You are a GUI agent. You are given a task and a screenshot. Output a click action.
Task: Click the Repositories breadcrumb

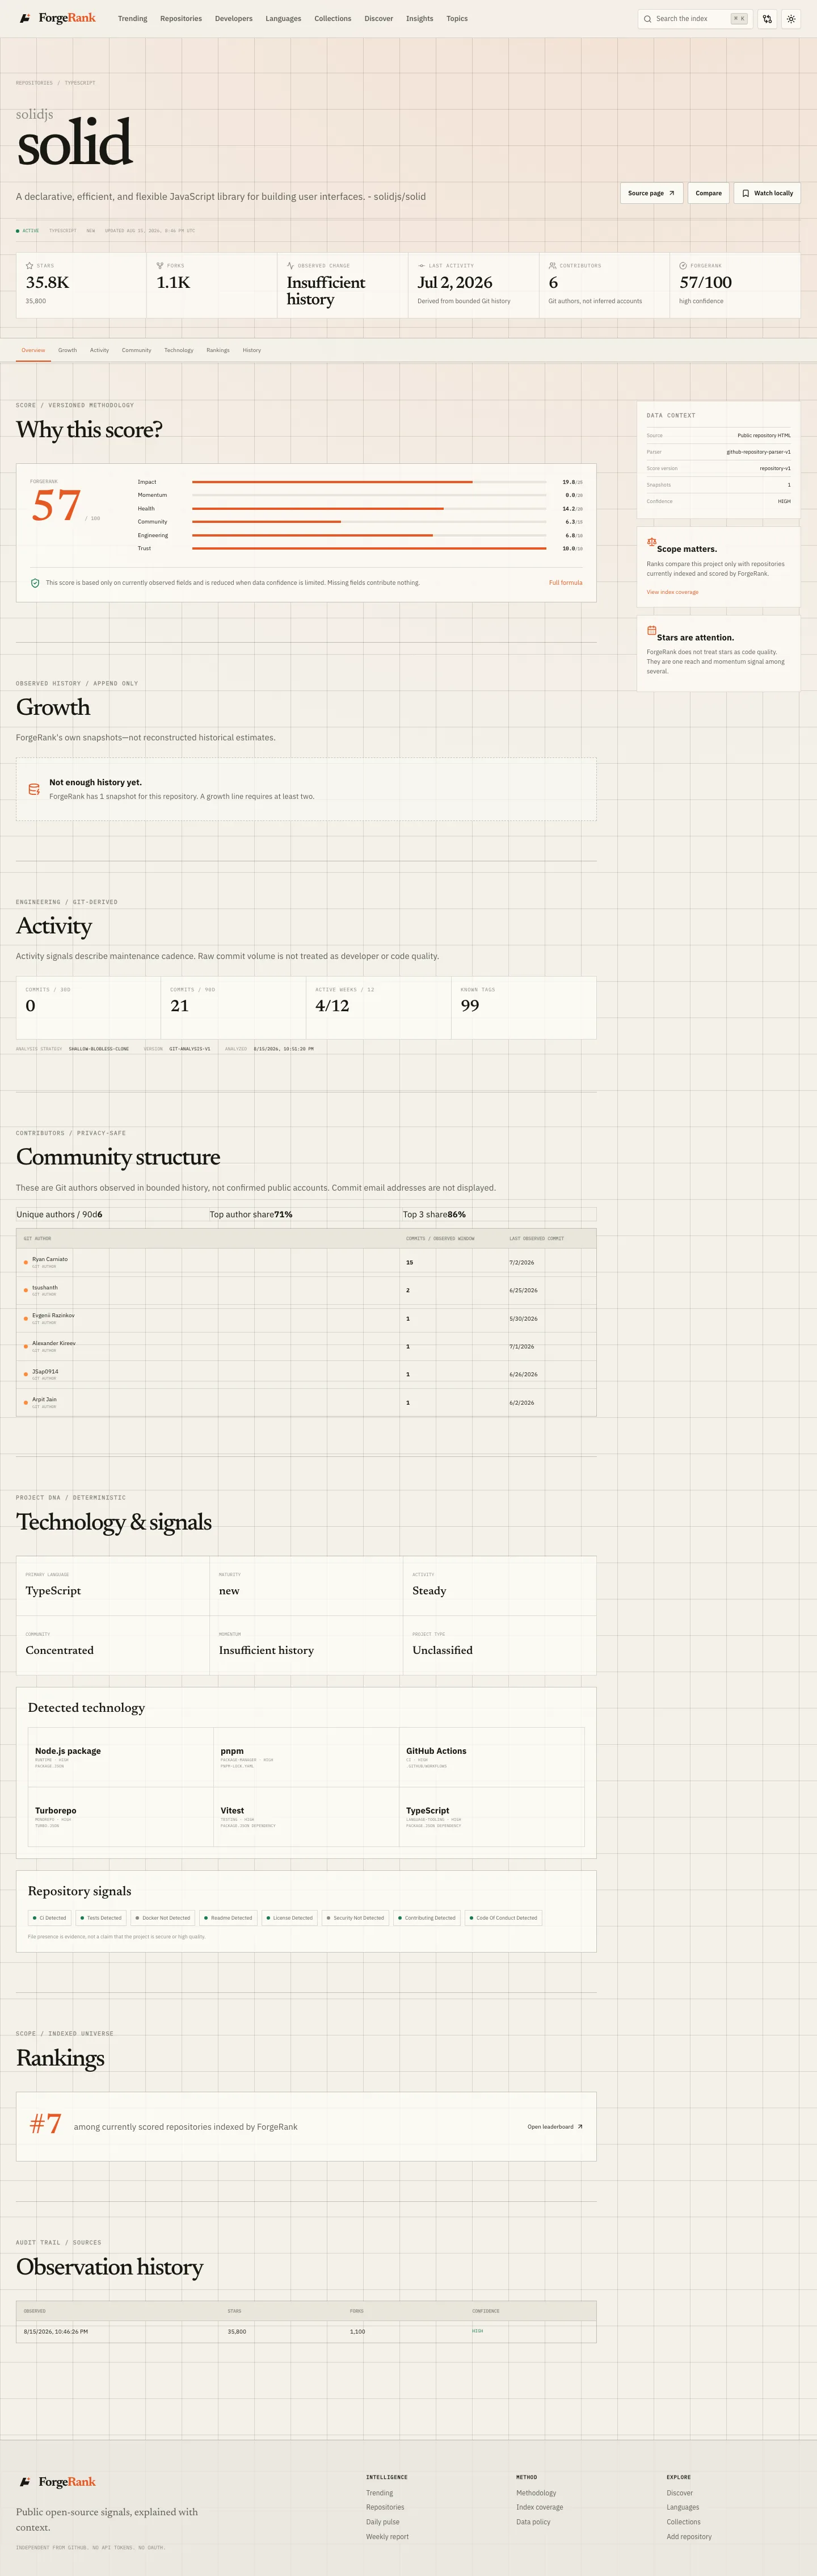[x=34, y=83]
